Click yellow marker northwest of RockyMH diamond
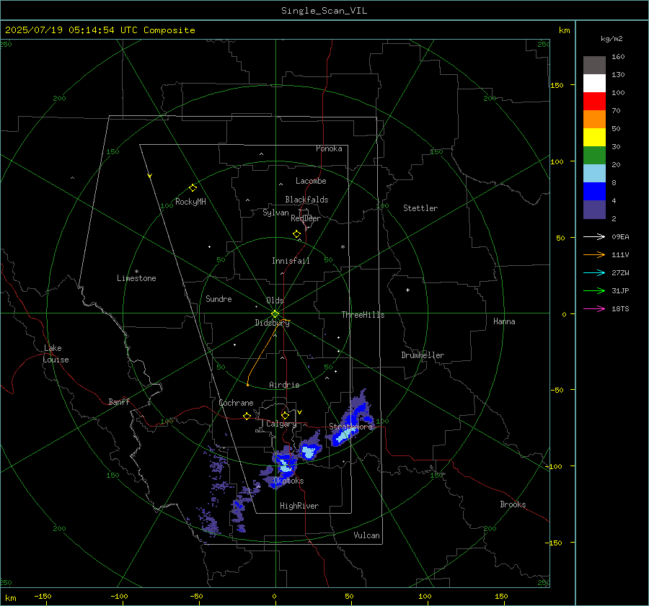Viewport: 649px width, 606px height. [x=150, y=176]
